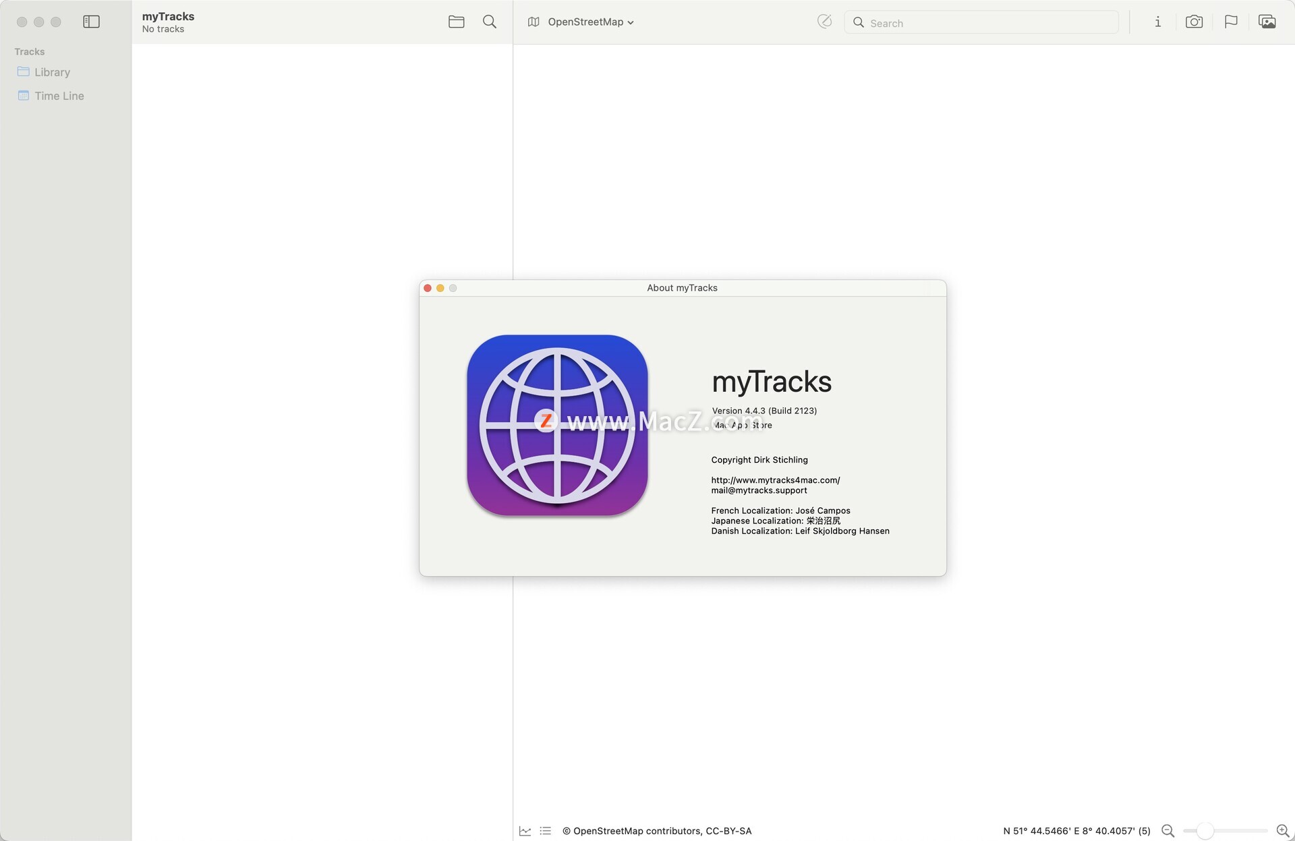Open the info inspector icon
The width and height of the screenshot is (1295, 841).
[x=1157, y=22]
